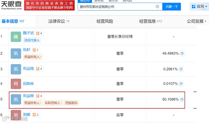
Task: Open 刘峰 person profile link
Action: (x=26, y=115)
